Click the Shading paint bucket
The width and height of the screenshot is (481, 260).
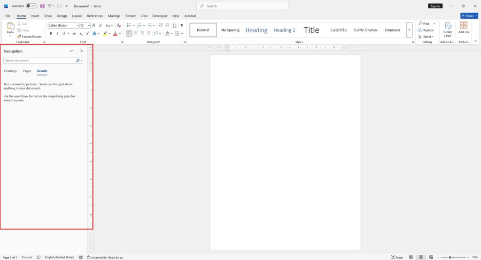pos(167,34)
